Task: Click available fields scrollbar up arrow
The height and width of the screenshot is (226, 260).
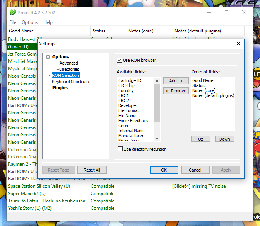Action: coord(157,81)
